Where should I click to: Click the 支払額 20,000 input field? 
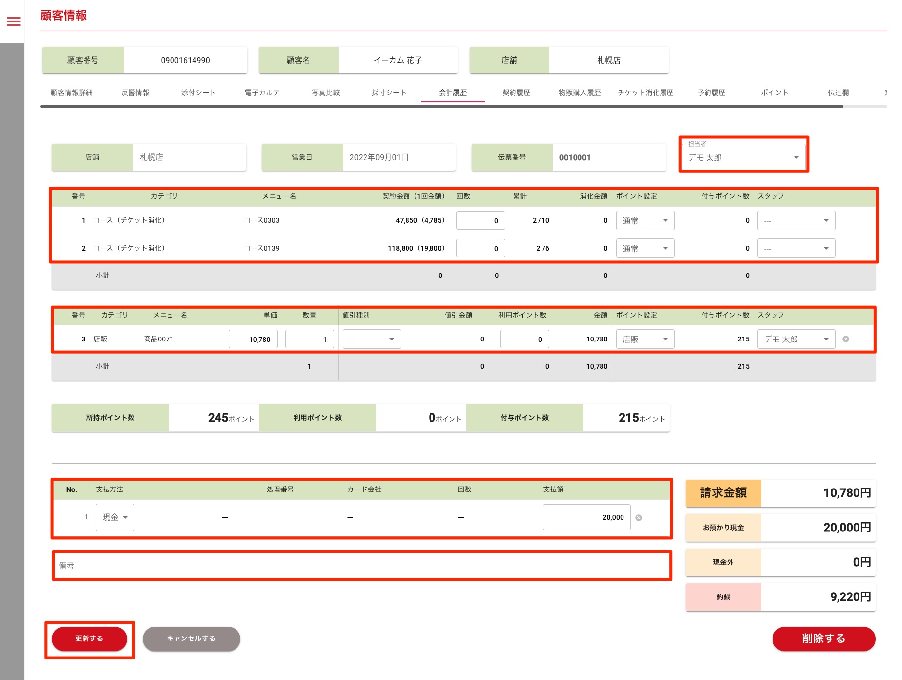[586, 517]
